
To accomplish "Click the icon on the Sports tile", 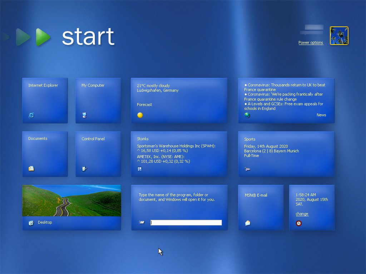I will [x=247, y=169].
